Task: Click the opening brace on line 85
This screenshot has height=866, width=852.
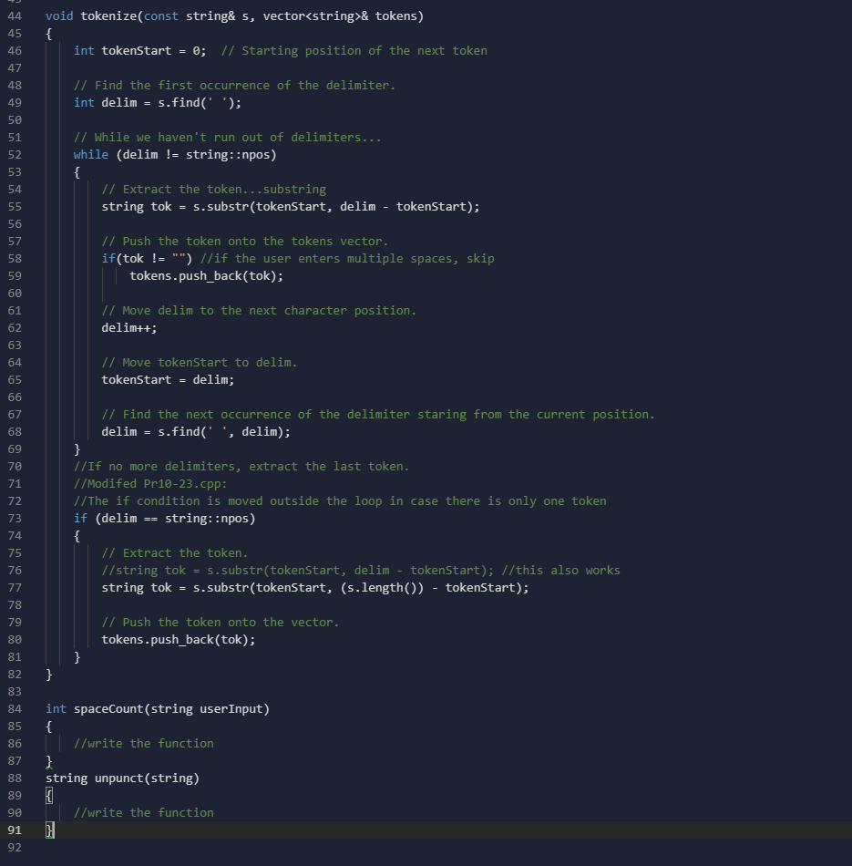Action: point(48,727)
